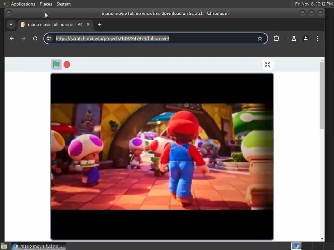The width and height of the screenshot is (334, 250).
Task: Stop the project with red stop button
Action: point(67,64)
